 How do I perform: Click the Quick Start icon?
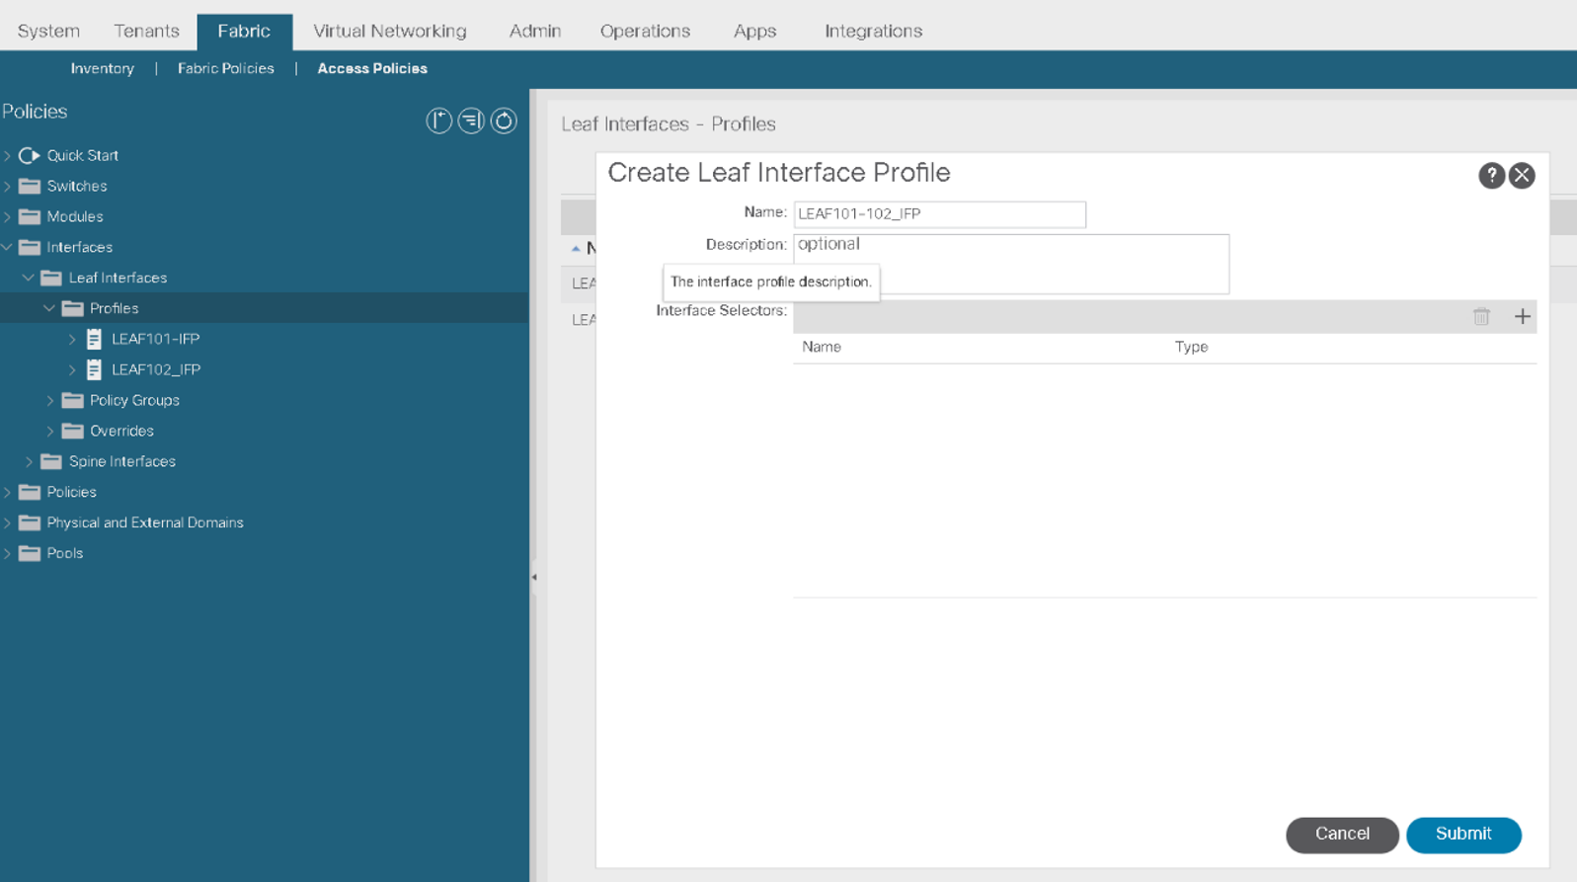point(30,155)
